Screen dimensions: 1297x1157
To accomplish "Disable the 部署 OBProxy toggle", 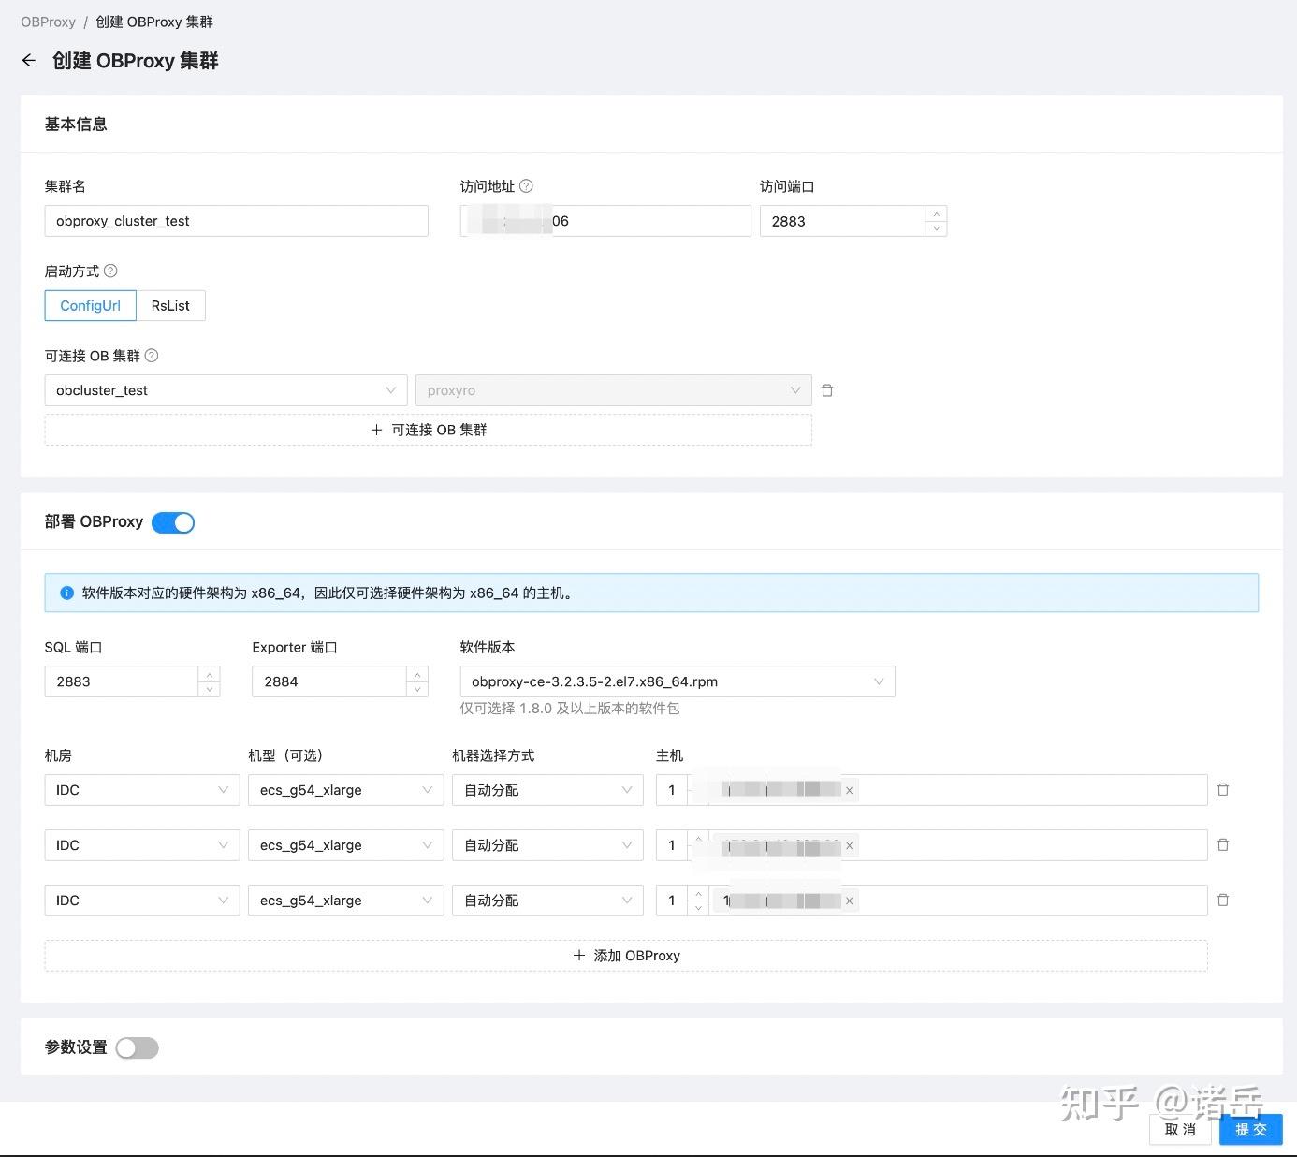I will pos(172,522).
